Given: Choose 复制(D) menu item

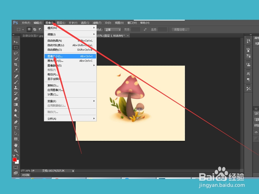Looking at the screenshot, I should tap(70, 85).
